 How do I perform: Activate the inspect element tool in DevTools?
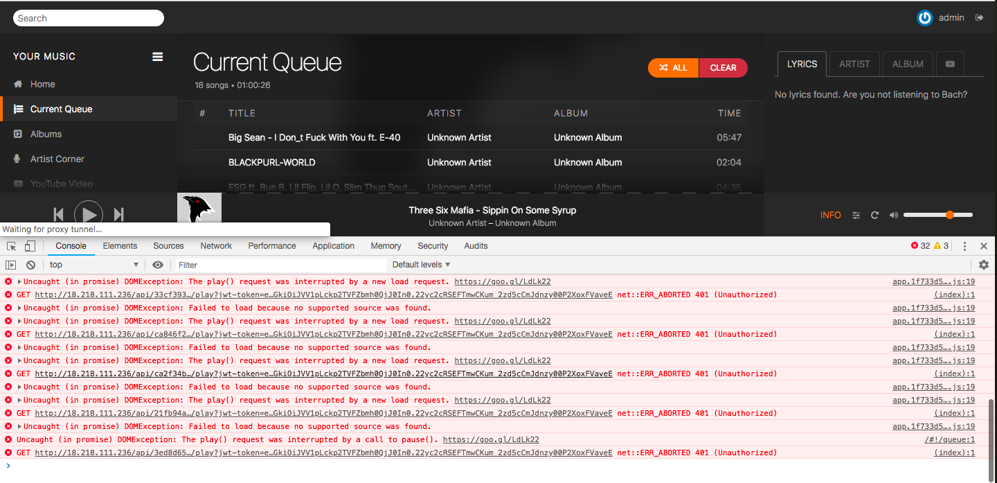tap(11, 245)
